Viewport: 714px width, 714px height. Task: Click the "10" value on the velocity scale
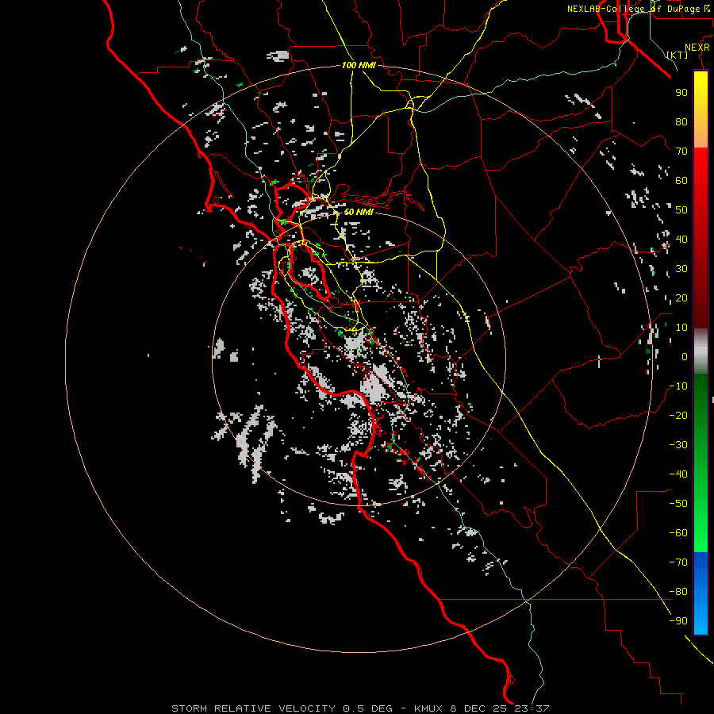pyautogui.click(x=681, y=328)
